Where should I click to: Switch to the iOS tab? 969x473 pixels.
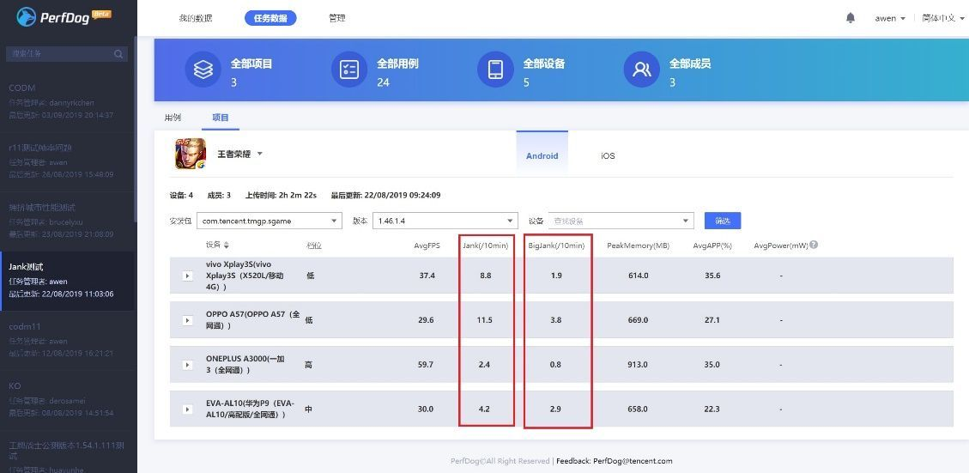(608, 156)
